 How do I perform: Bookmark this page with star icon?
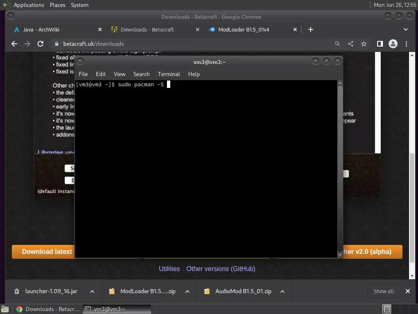click(364, 44)
